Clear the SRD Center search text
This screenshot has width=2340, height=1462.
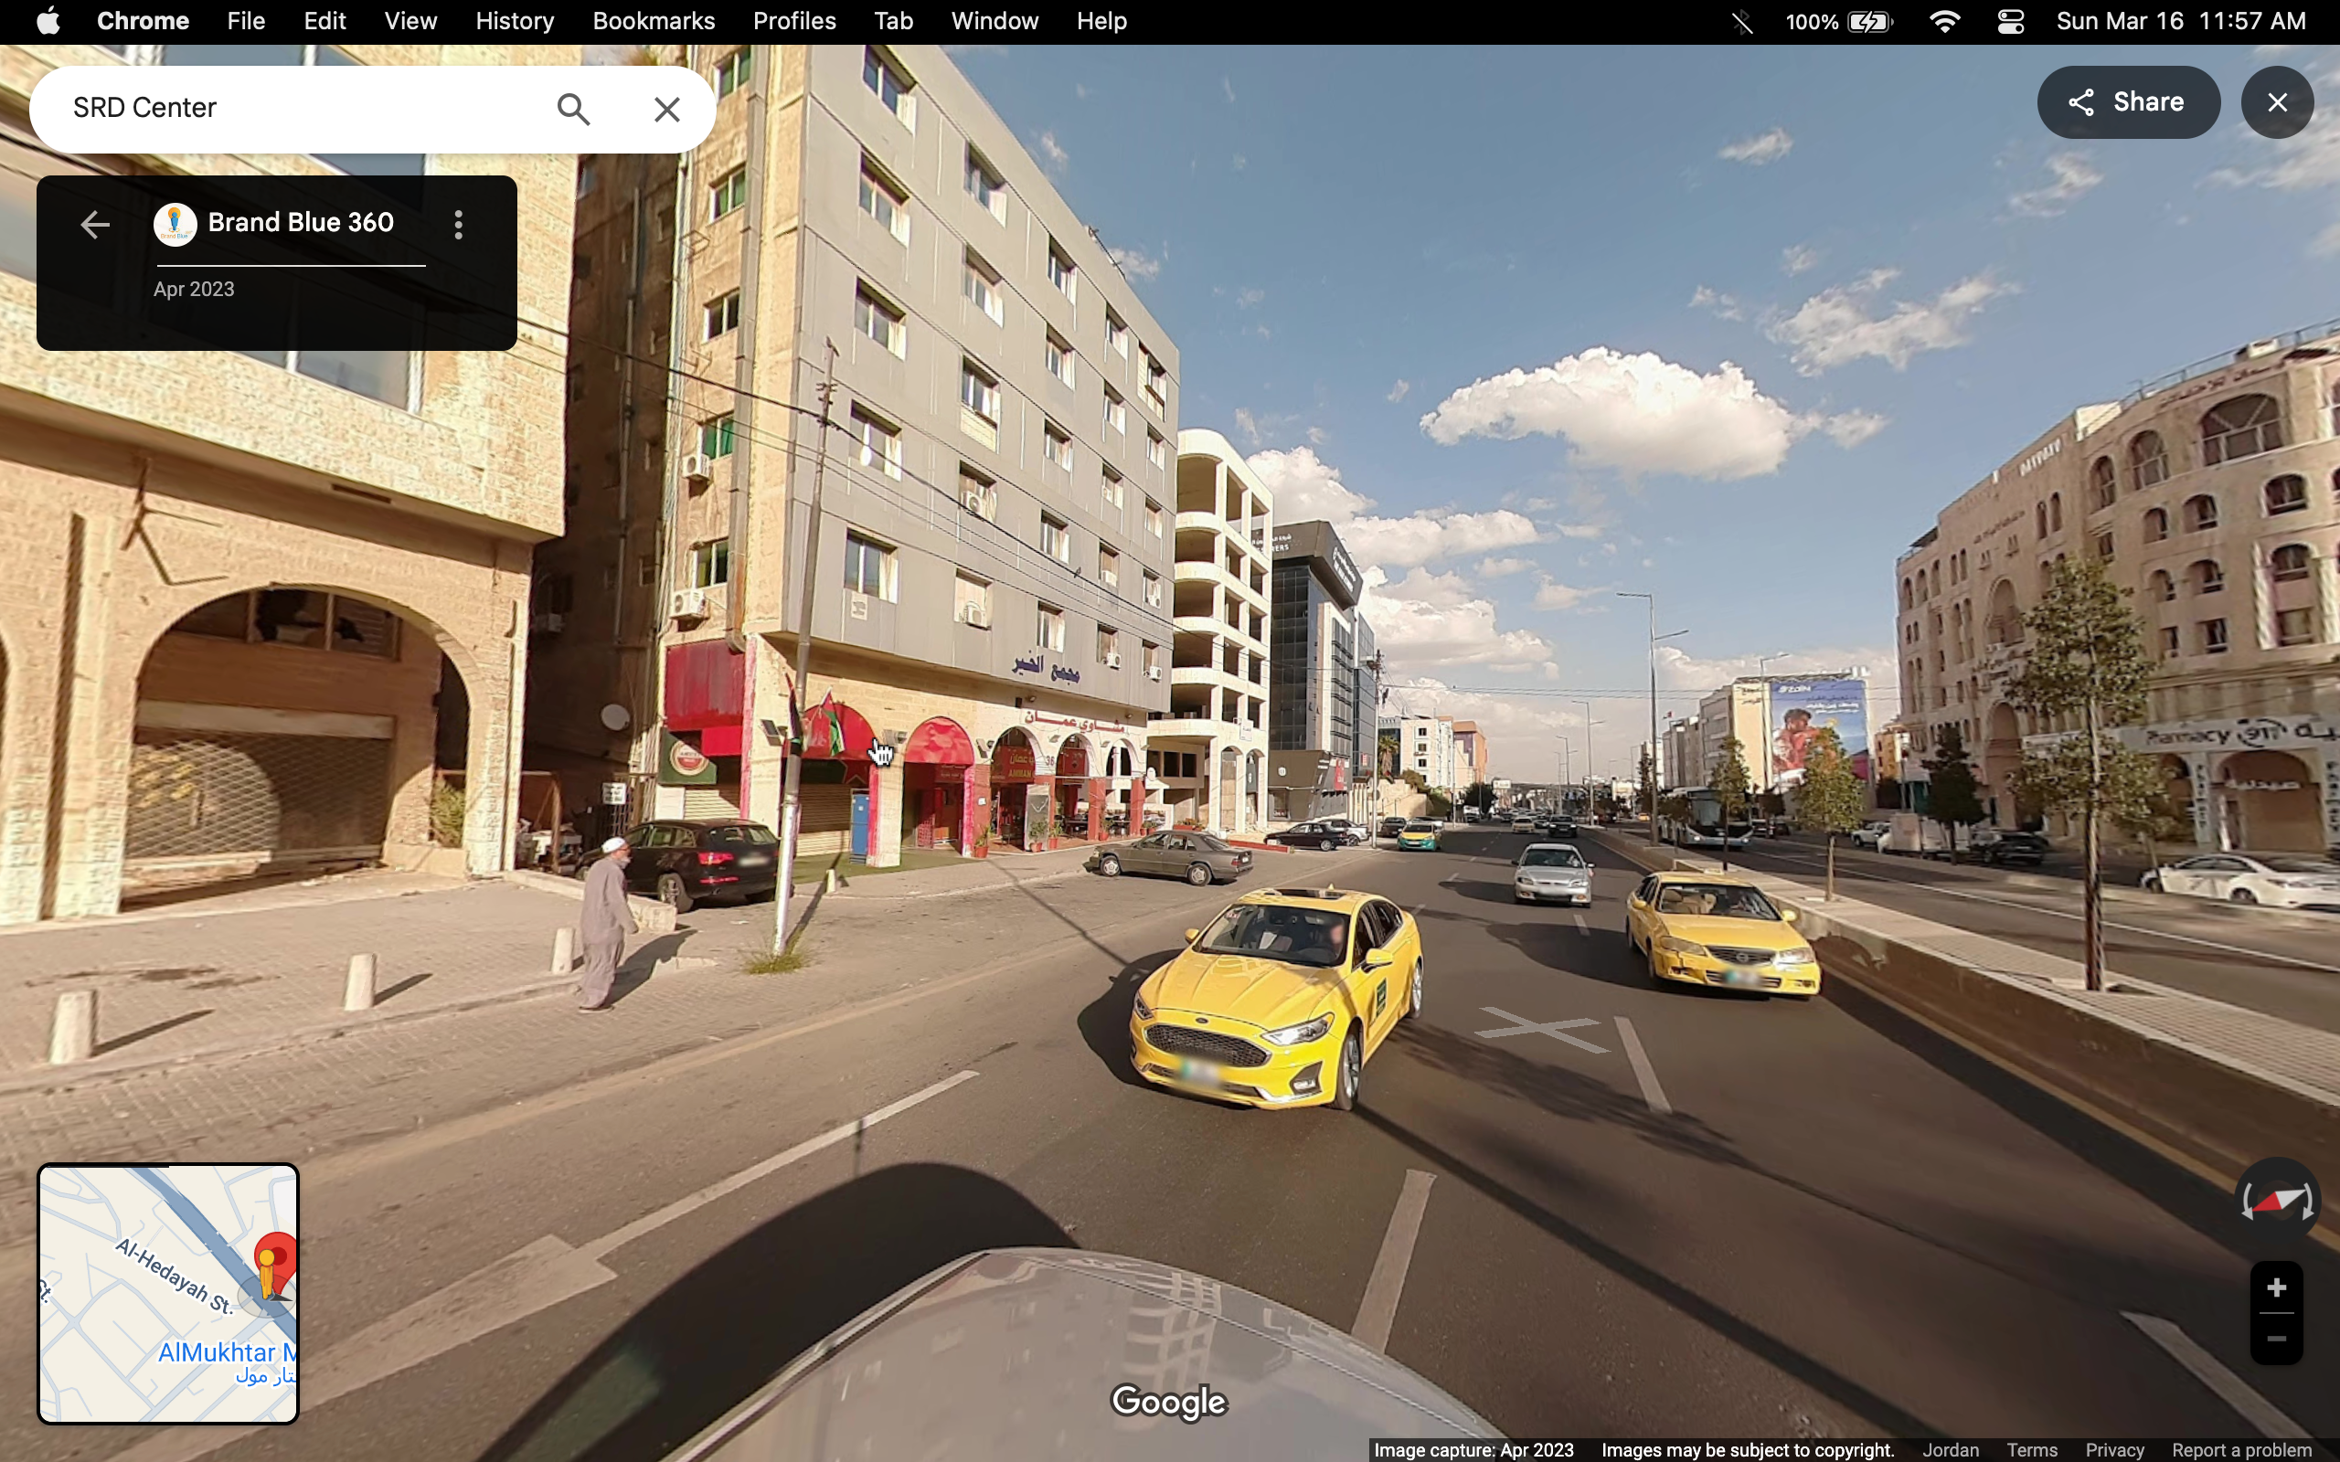(667, 110)
